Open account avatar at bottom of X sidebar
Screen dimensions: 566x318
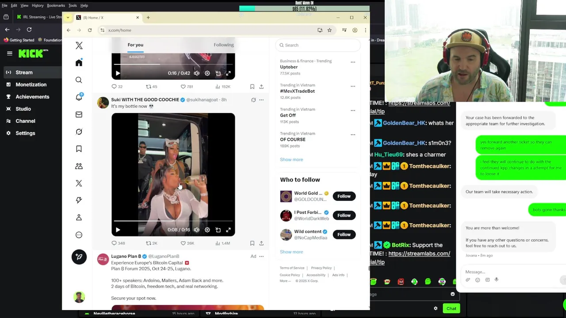click(79, 297)
